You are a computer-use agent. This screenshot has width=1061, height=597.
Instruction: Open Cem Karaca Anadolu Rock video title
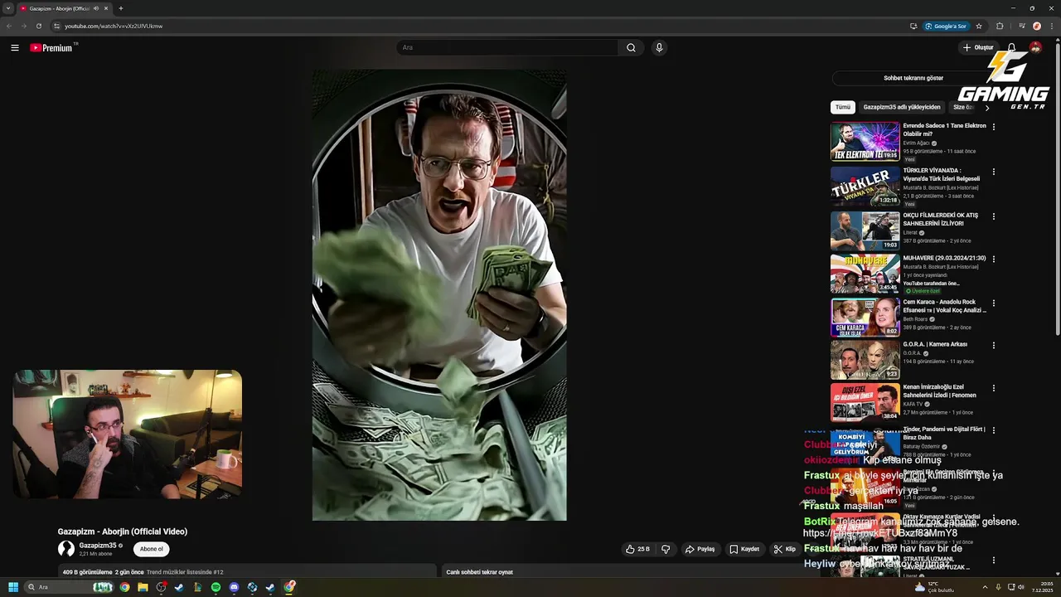(944, 306)
